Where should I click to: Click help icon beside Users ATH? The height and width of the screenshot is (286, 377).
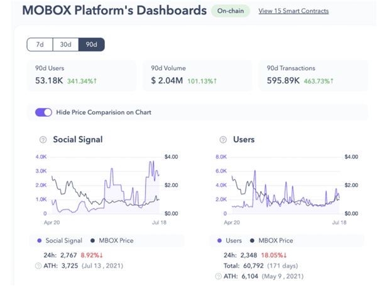pos(218,277)
